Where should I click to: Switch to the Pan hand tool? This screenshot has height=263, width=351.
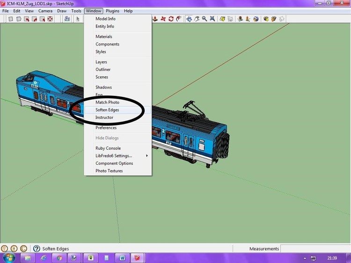click(197, 19)
